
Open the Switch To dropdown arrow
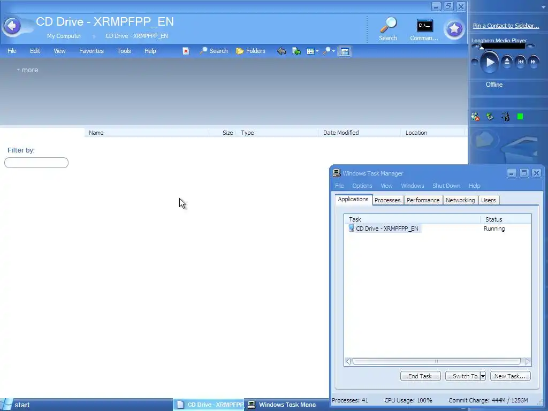[483, 376]
